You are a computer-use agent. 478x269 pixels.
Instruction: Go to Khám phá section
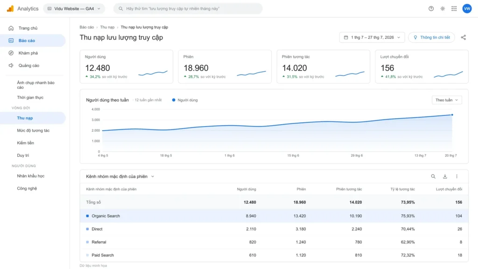pyautogui.click(x=33, y=53)
